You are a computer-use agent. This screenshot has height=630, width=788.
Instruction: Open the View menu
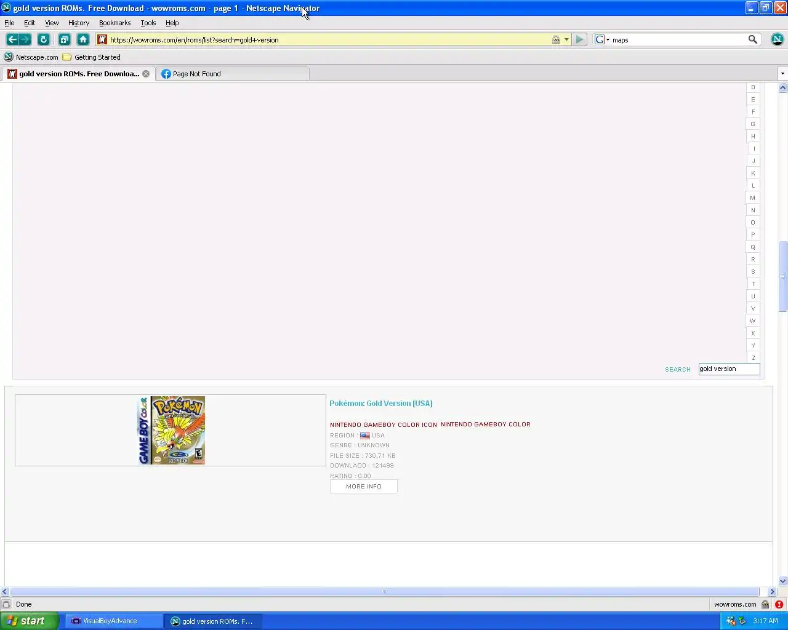tap(52, 23)
